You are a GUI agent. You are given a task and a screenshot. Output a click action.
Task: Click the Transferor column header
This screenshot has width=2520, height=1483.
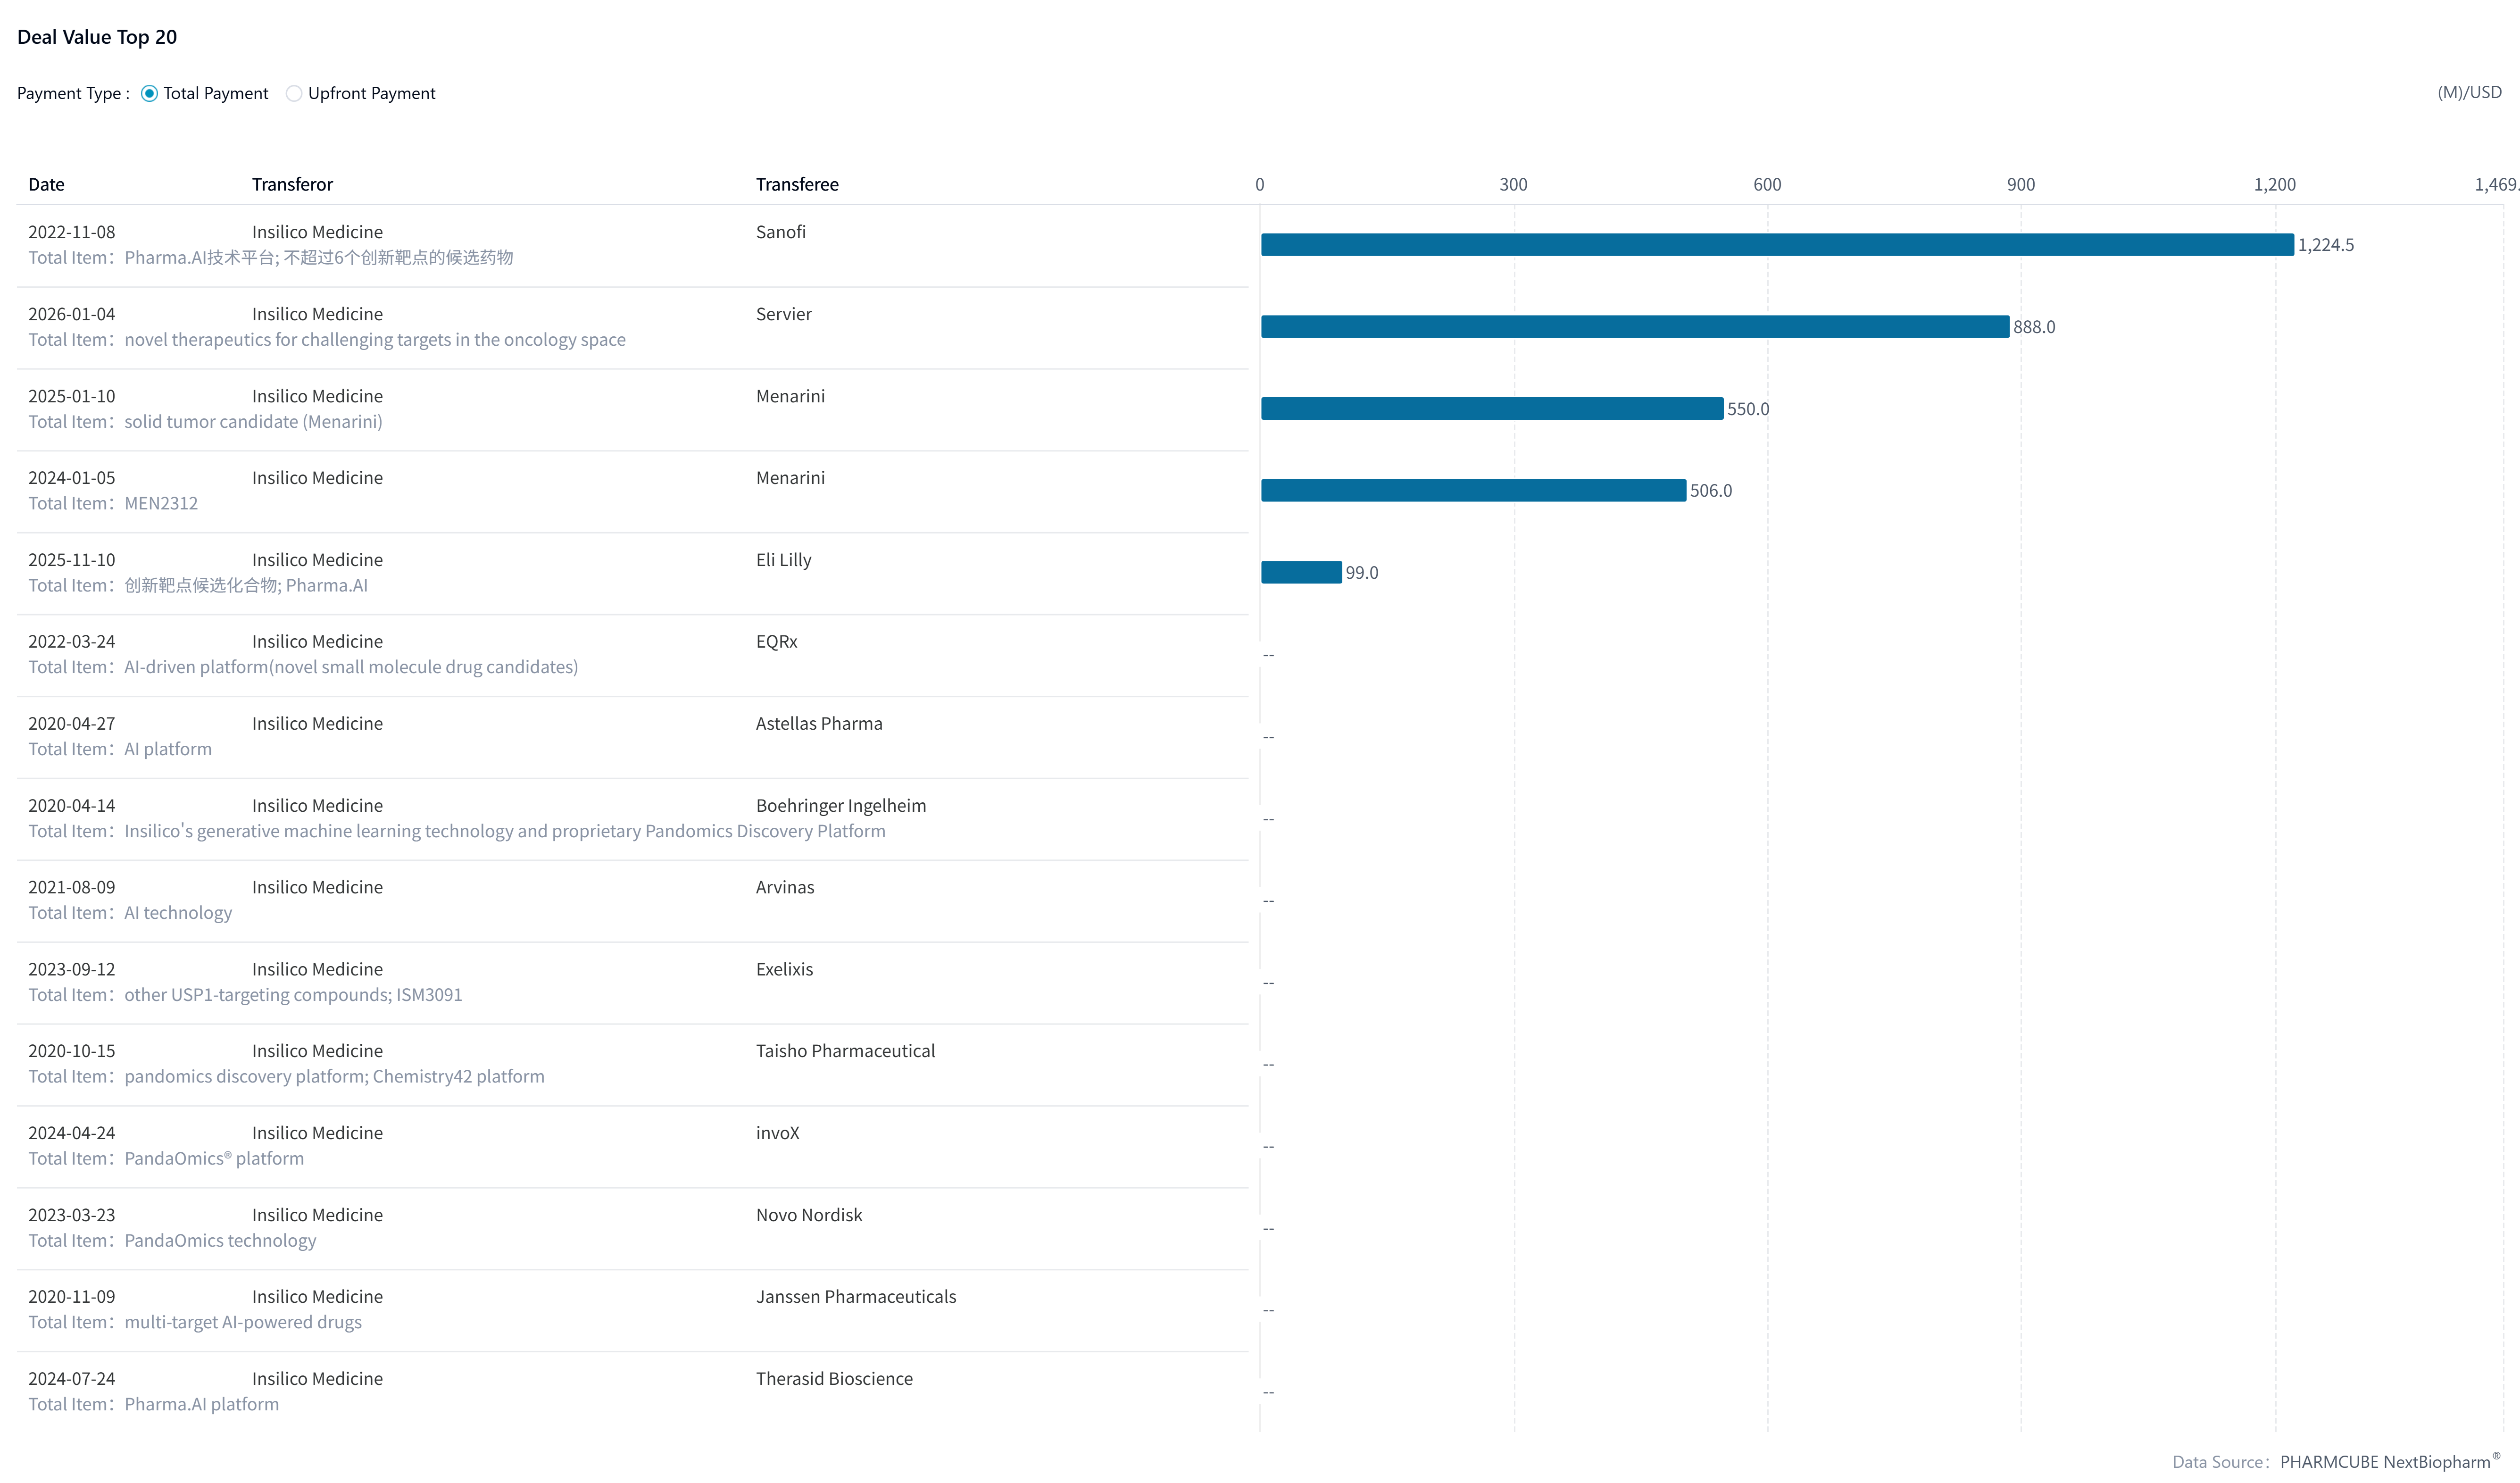pos(292,185)
